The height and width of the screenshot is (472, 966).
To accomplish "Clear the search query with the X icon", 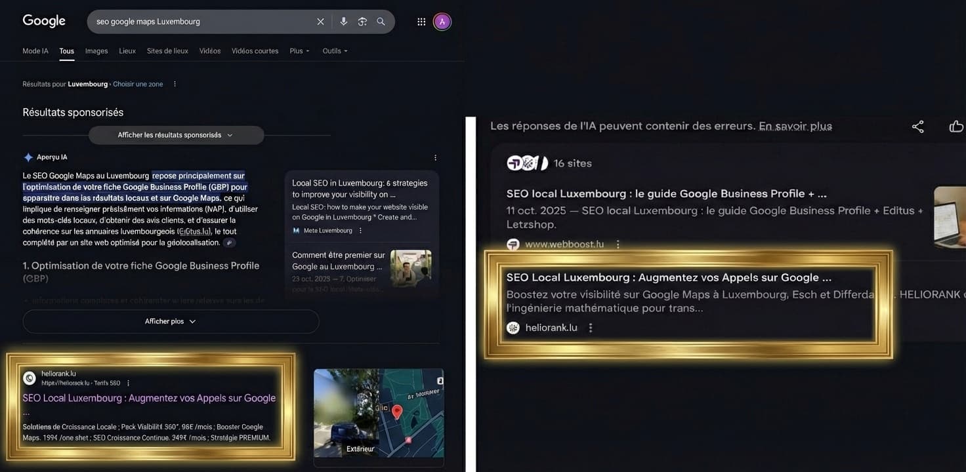I will 320,21.
